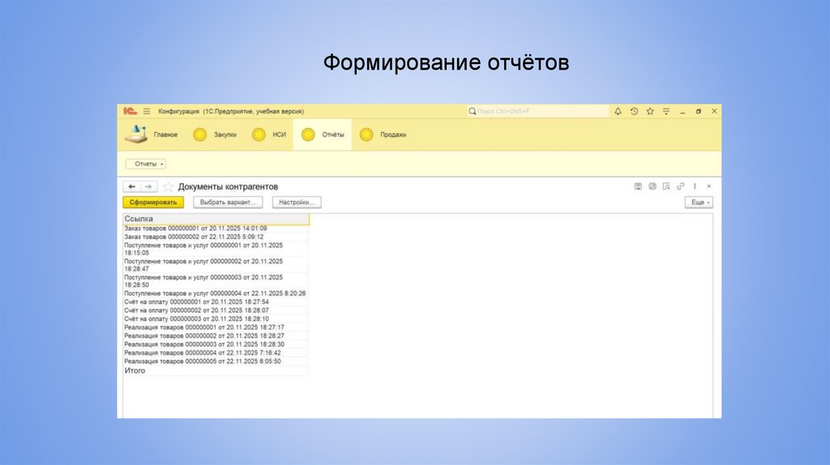Click the search magnifier icon
Screen dimensions: 830x465
(x=473, y=111)
